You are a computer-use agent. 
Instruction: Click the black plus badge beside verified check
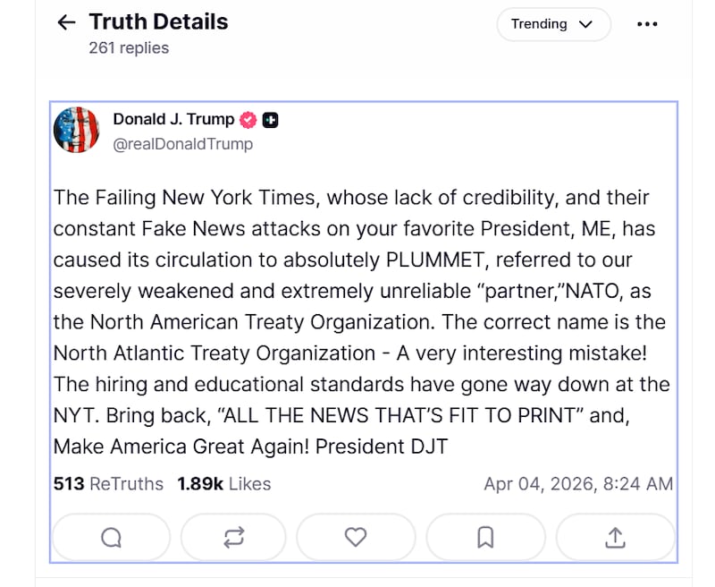click(x=270, y=118)
